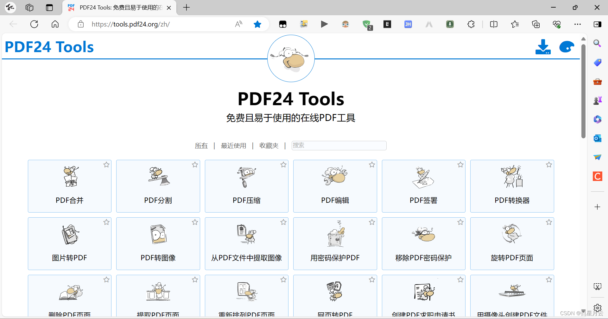Viewport: 608px width, 319px height.
Task: Select the 最近使用 filter
Action: coord(233,146)
